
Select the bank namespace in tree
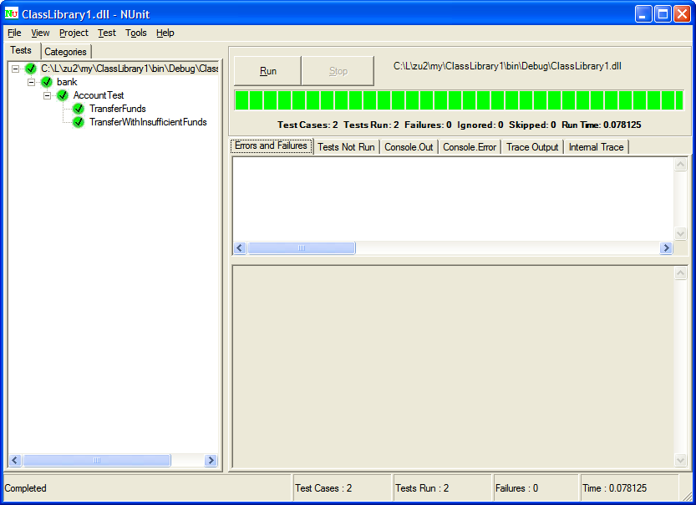coord(67,82)
